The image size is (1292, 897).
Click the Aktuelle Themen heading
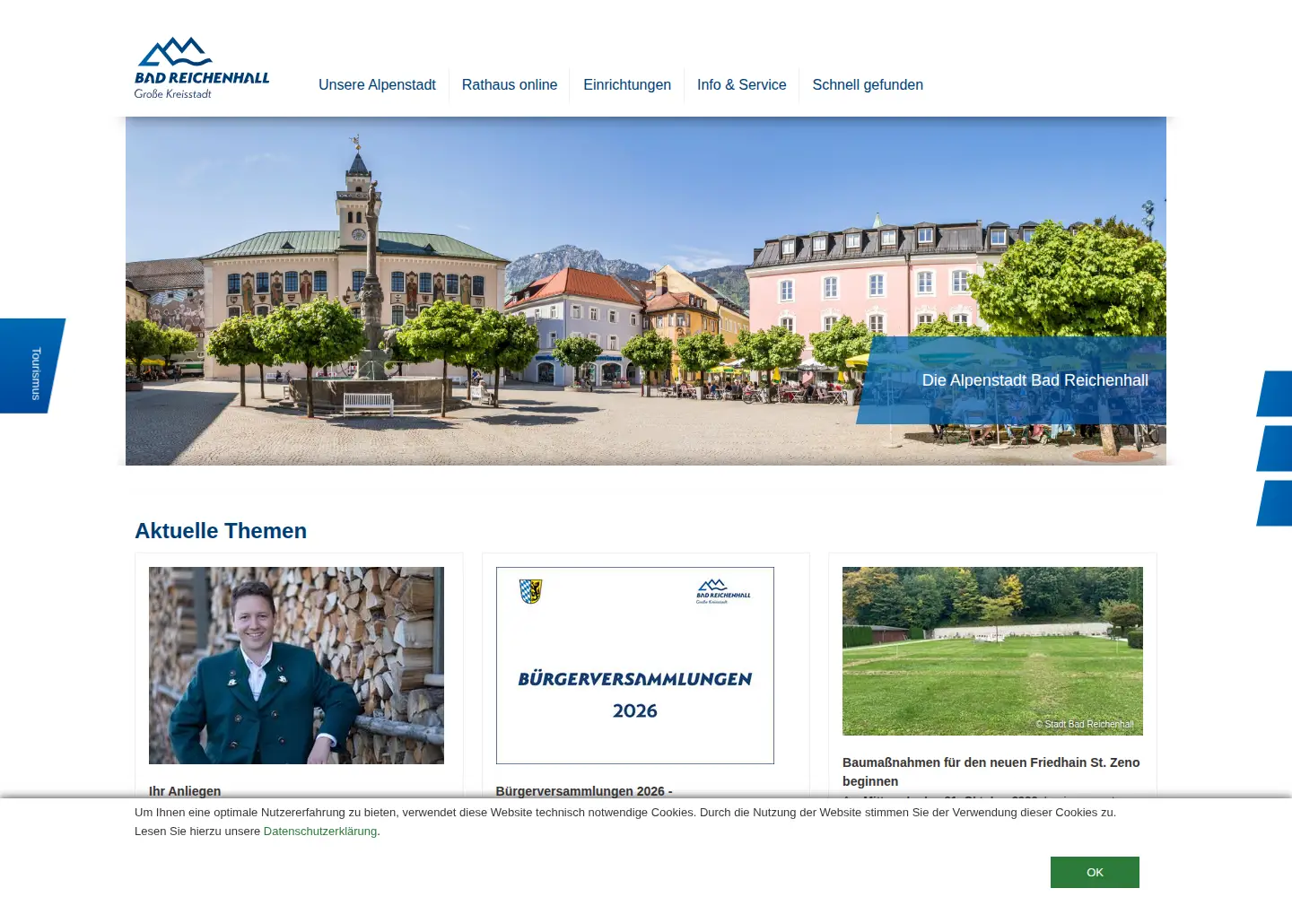pyautogui.click(x=221, y=531)
